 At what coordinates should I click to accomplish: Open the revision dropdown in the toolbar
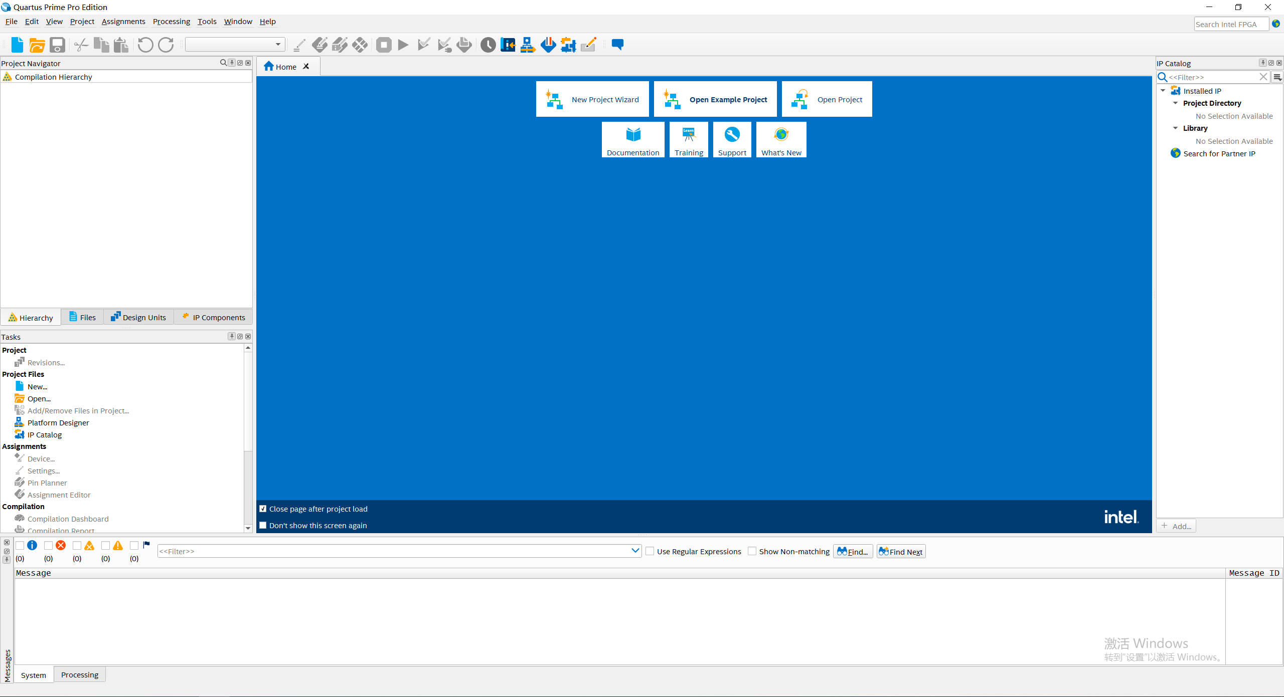point(278,45)
